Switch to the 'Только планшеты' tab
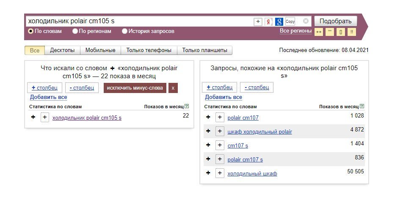 click(204, 50)
